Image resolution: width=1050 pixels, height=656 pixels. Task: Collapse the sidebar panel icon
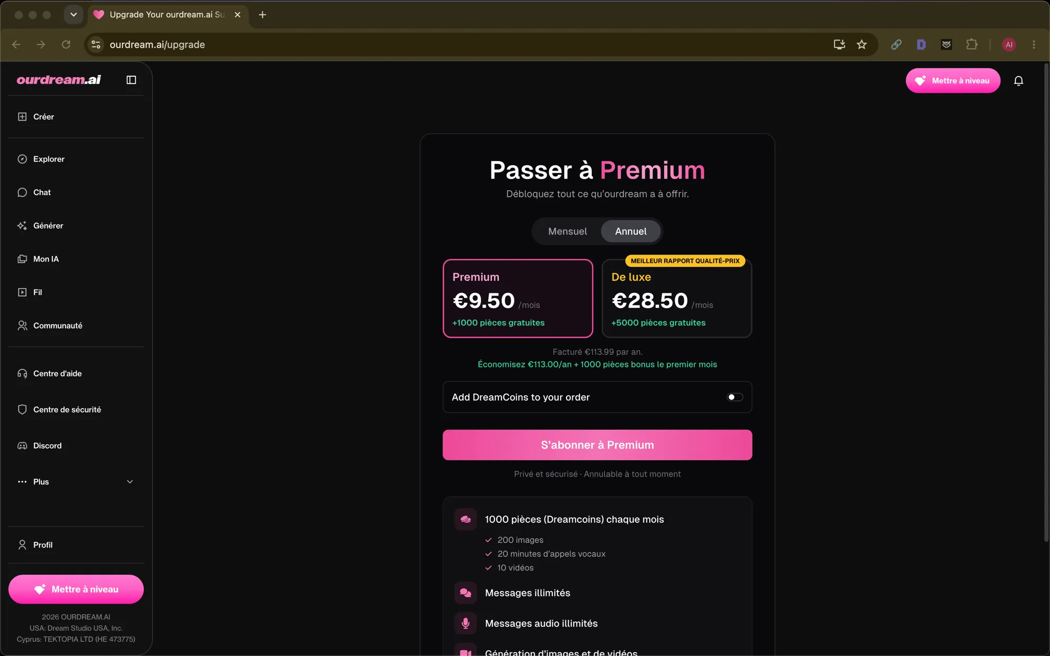click(x=131, y=80)
